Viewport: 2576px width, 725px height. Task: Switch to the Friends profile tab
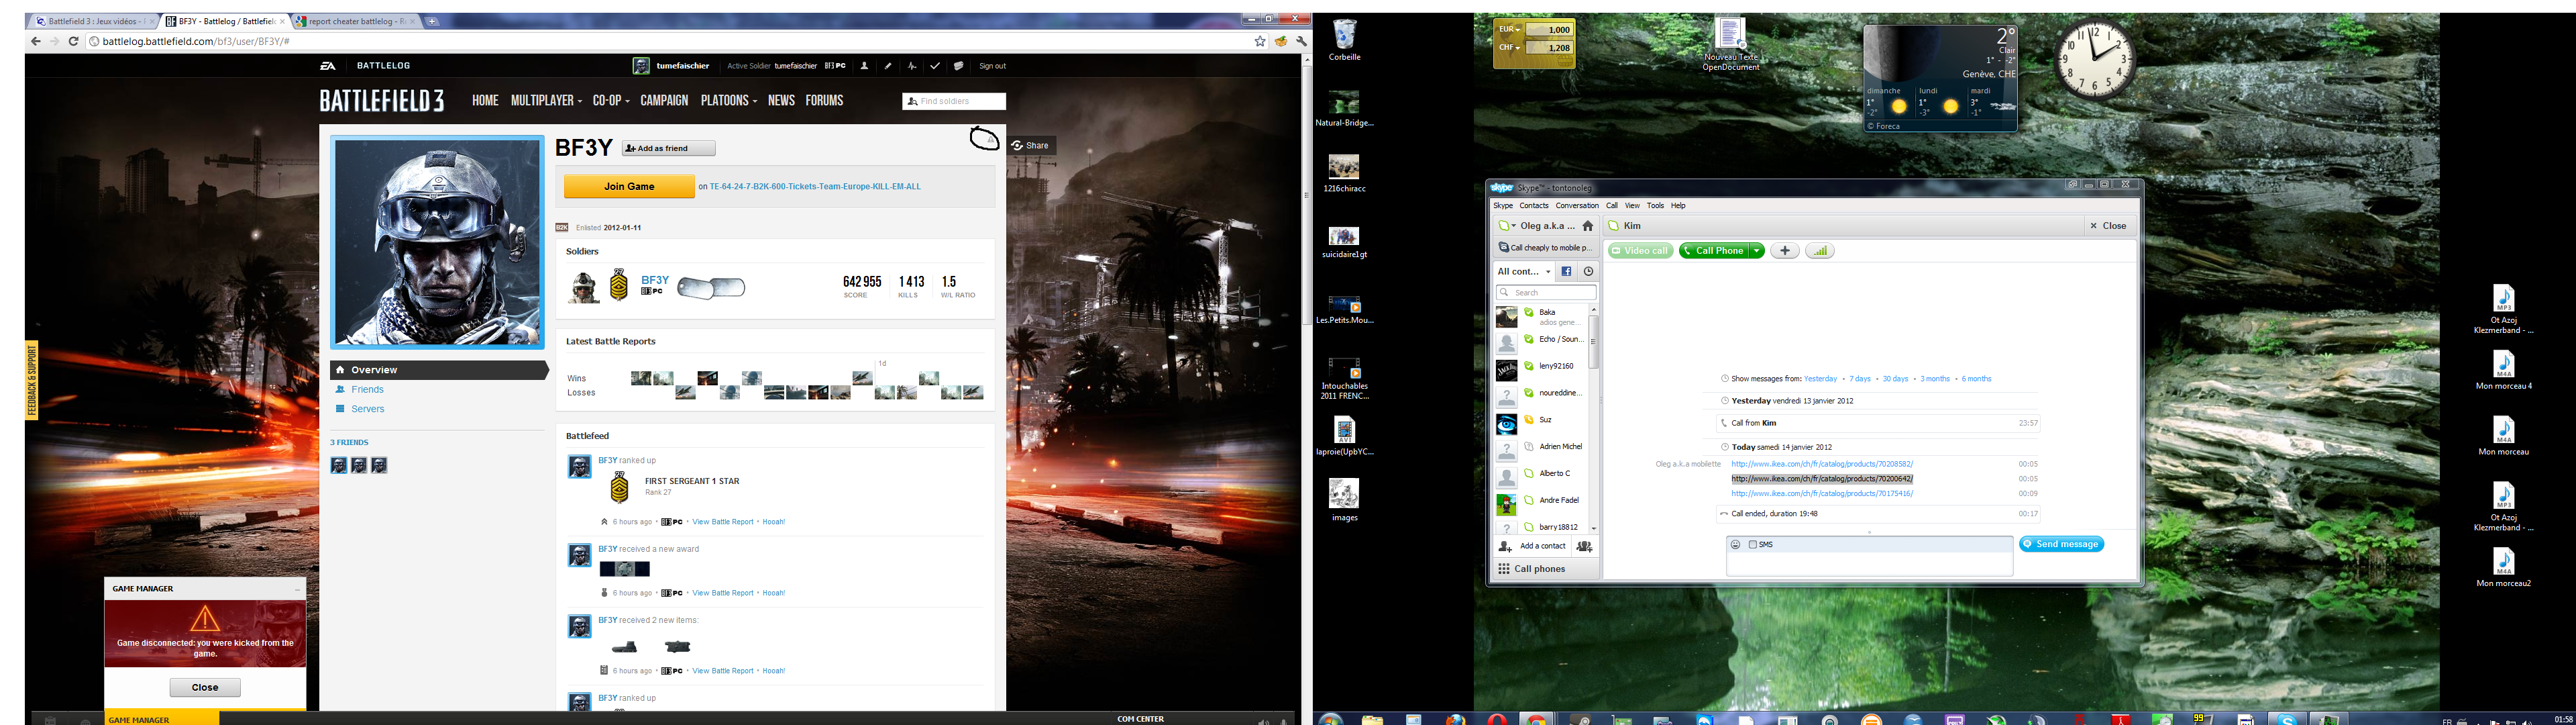click(367, 389)
